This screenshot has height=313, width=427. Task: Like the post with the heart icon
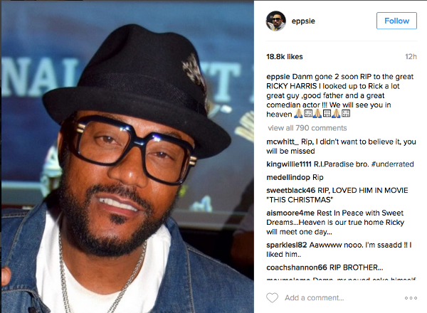pyautogui.click(x=272, y=298)
